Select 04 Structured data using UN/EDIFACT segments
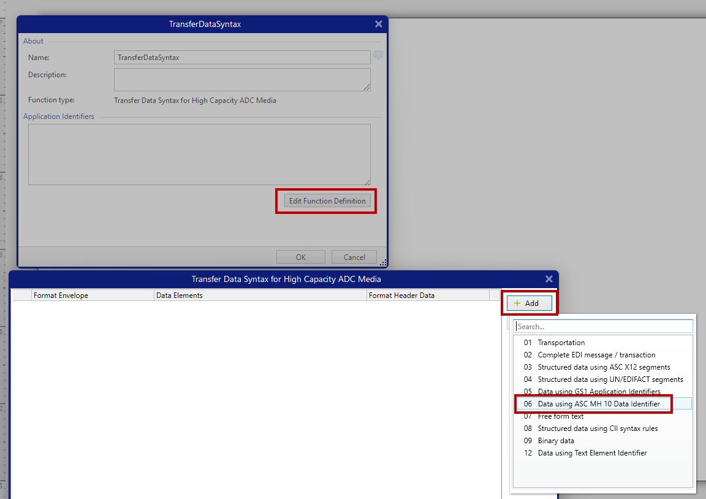 (x=610, y=379)
